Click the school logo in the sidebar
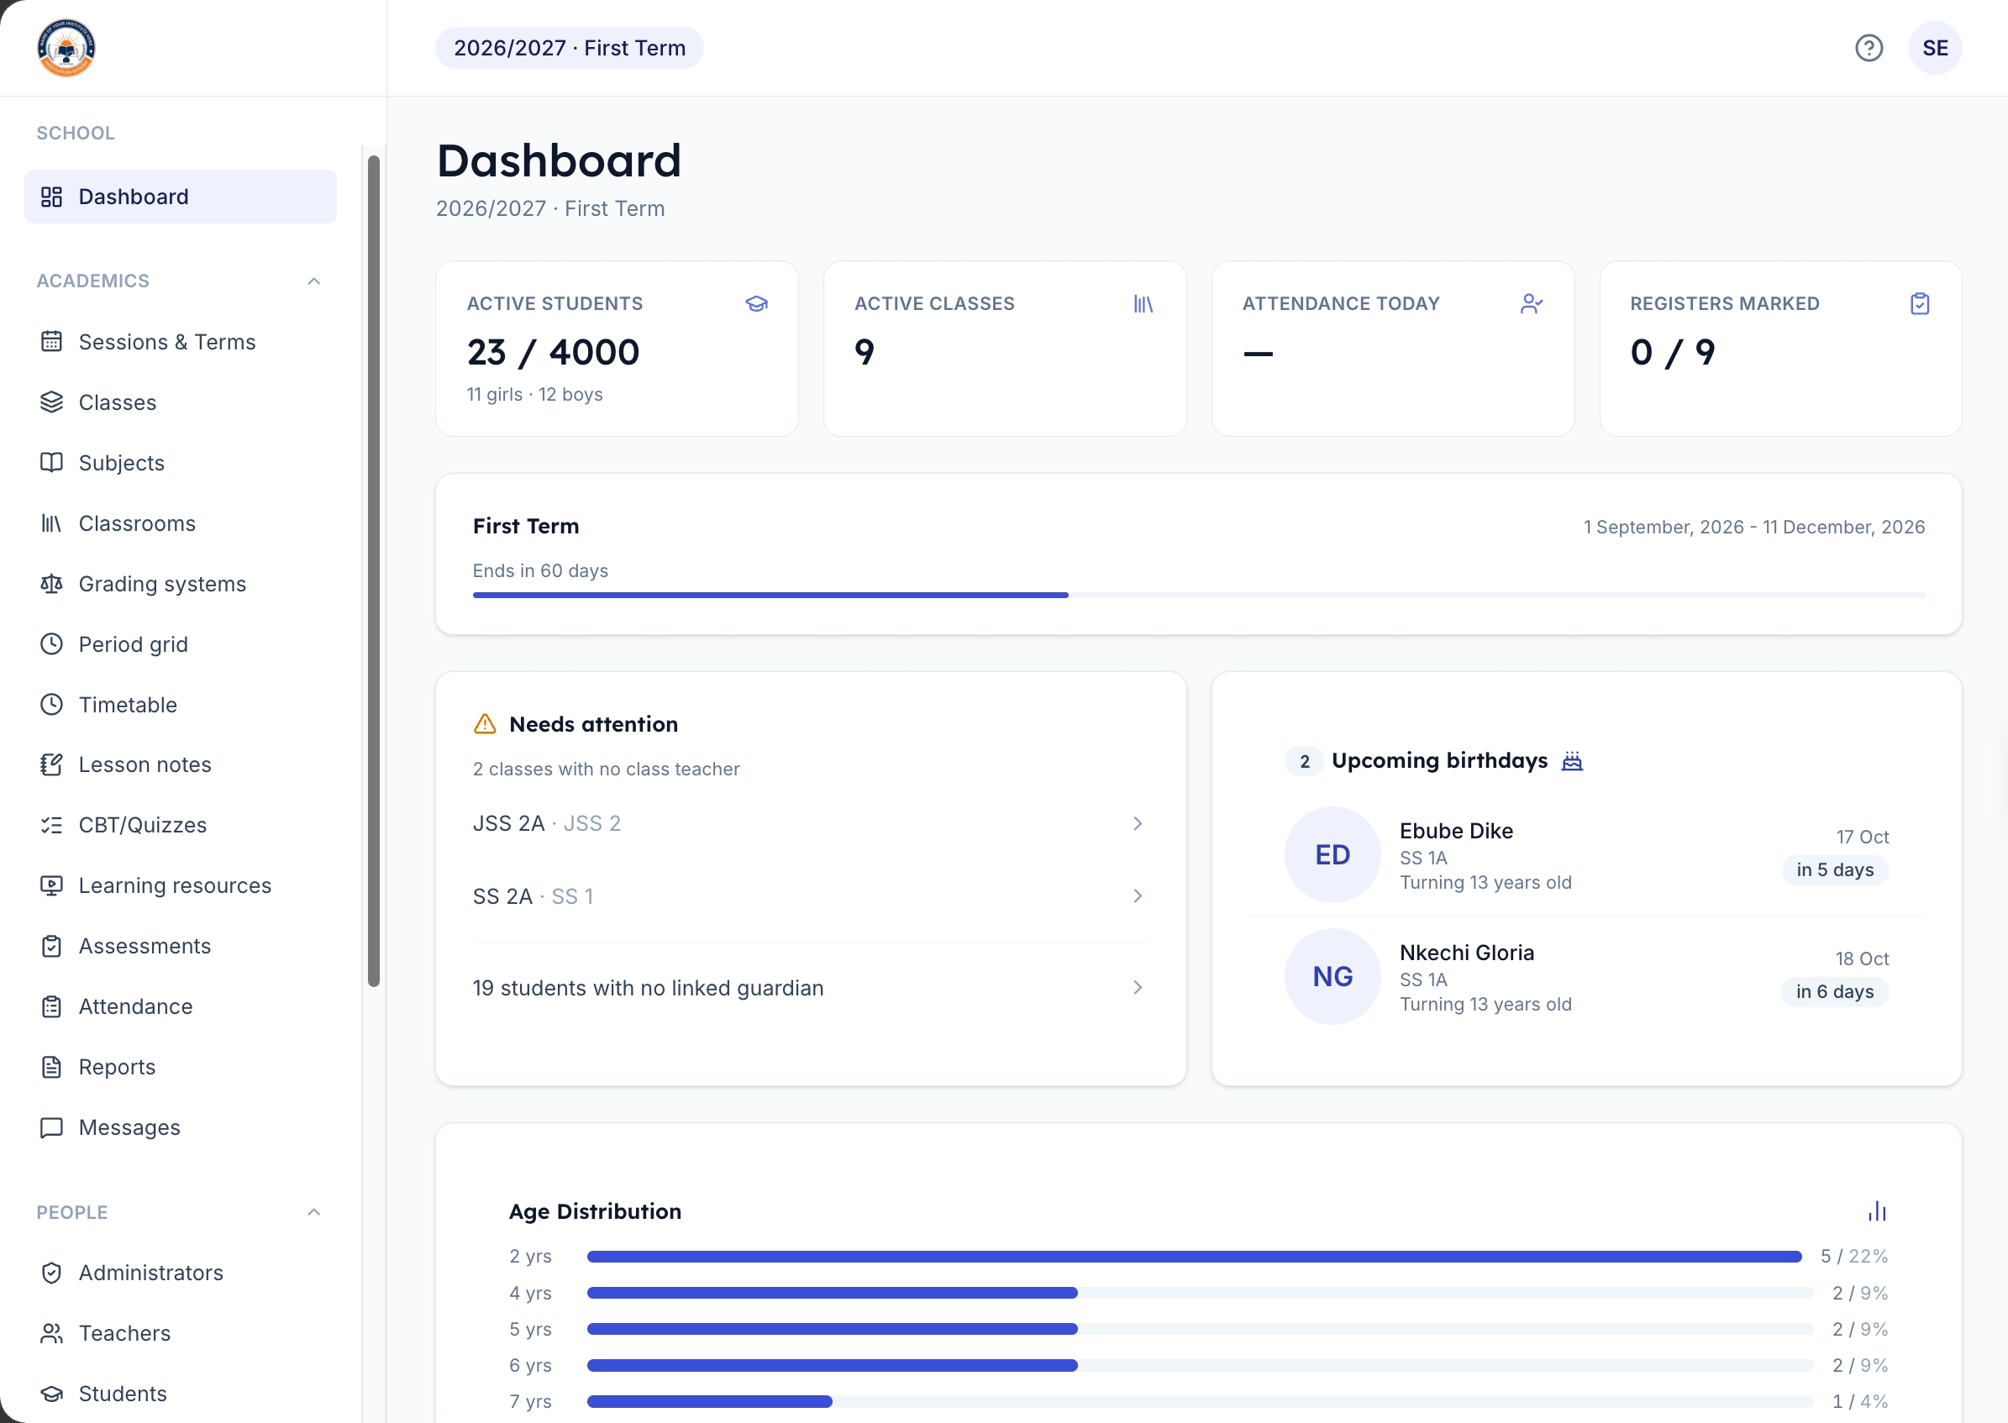Viewport: 2008px width, 1423px height. (x=66, y=48)
